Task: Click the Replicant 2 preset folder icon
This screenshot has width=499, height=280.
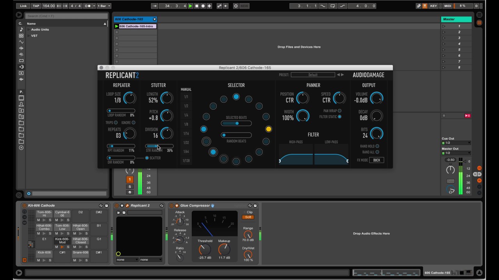Action: point(119,212)
